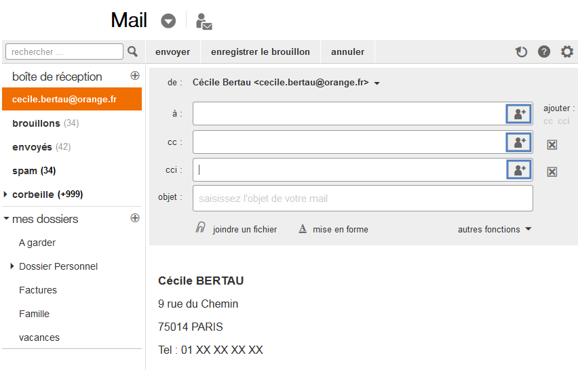Open the sender address dropdown
The image size is (578, 370).
tap(377, 83)
